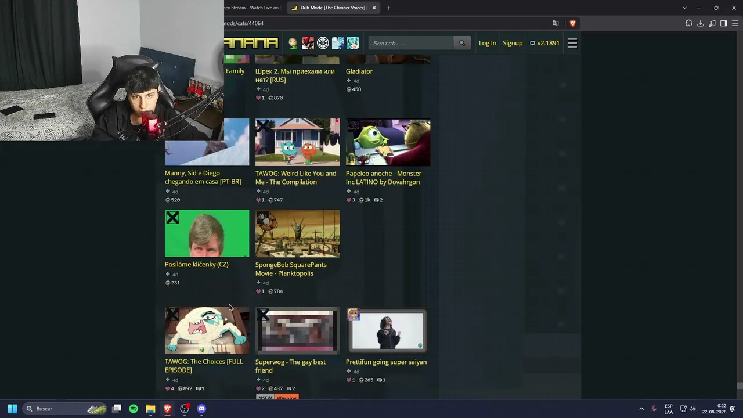
Task: Open Papeleo anoche Monster Inc link
Action: [384, 178]
